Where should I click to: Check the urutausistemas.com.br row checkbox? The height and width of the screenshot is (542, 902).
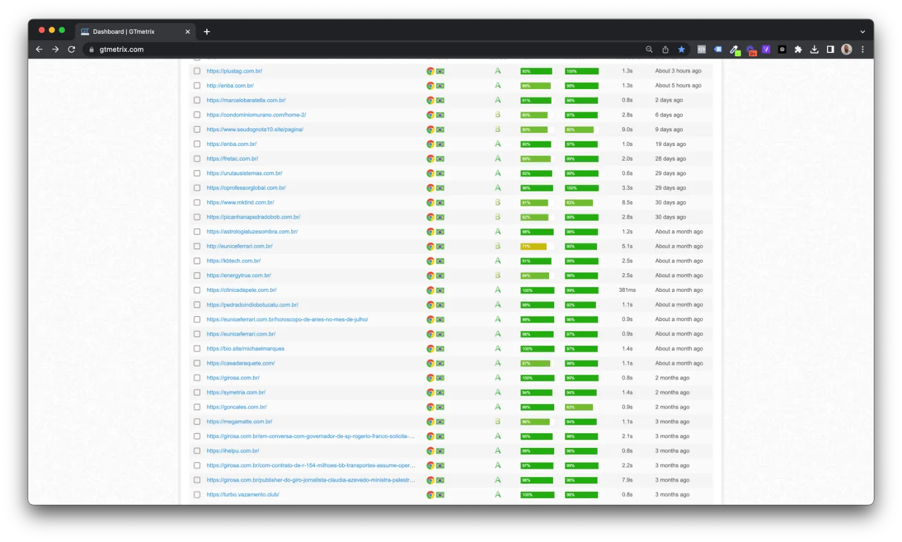197,174
